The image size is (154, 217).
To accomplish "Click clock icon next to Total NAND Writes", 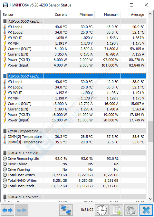I will coord(5,181).
